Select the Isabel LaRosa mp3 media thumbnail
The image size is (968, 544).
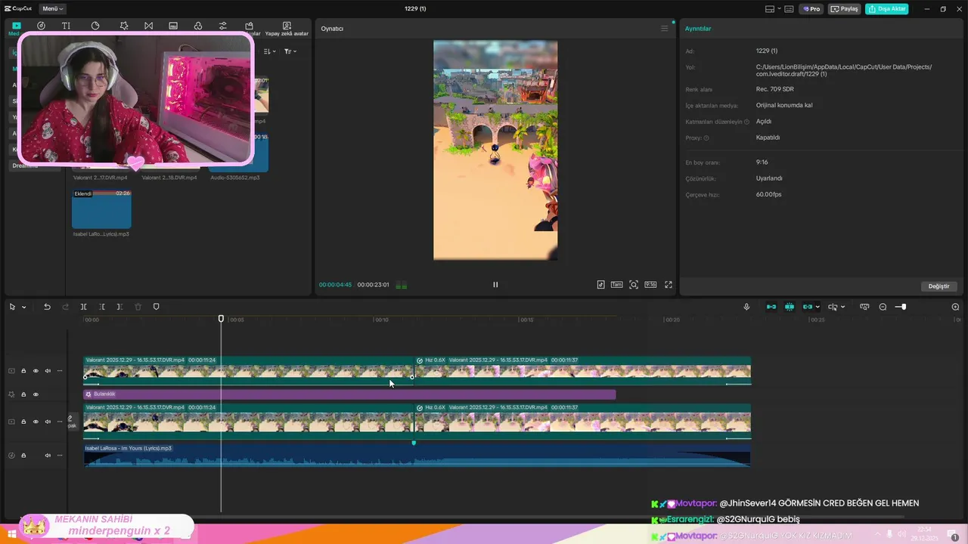pos(101,209)
